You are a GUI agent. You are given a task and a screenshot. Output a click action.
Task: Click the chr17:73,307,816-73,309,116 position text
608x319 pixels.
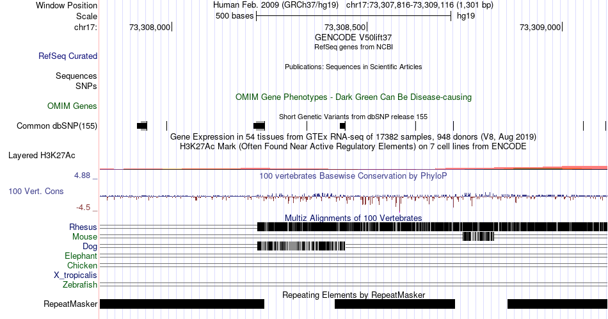click(x=420, y=5)
